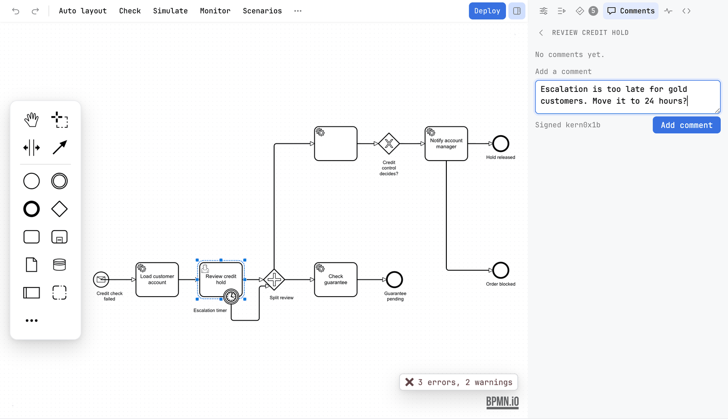Open the Auto layout menu item
The width and height of the screenshot is (728, 419).
pos(83,11)
